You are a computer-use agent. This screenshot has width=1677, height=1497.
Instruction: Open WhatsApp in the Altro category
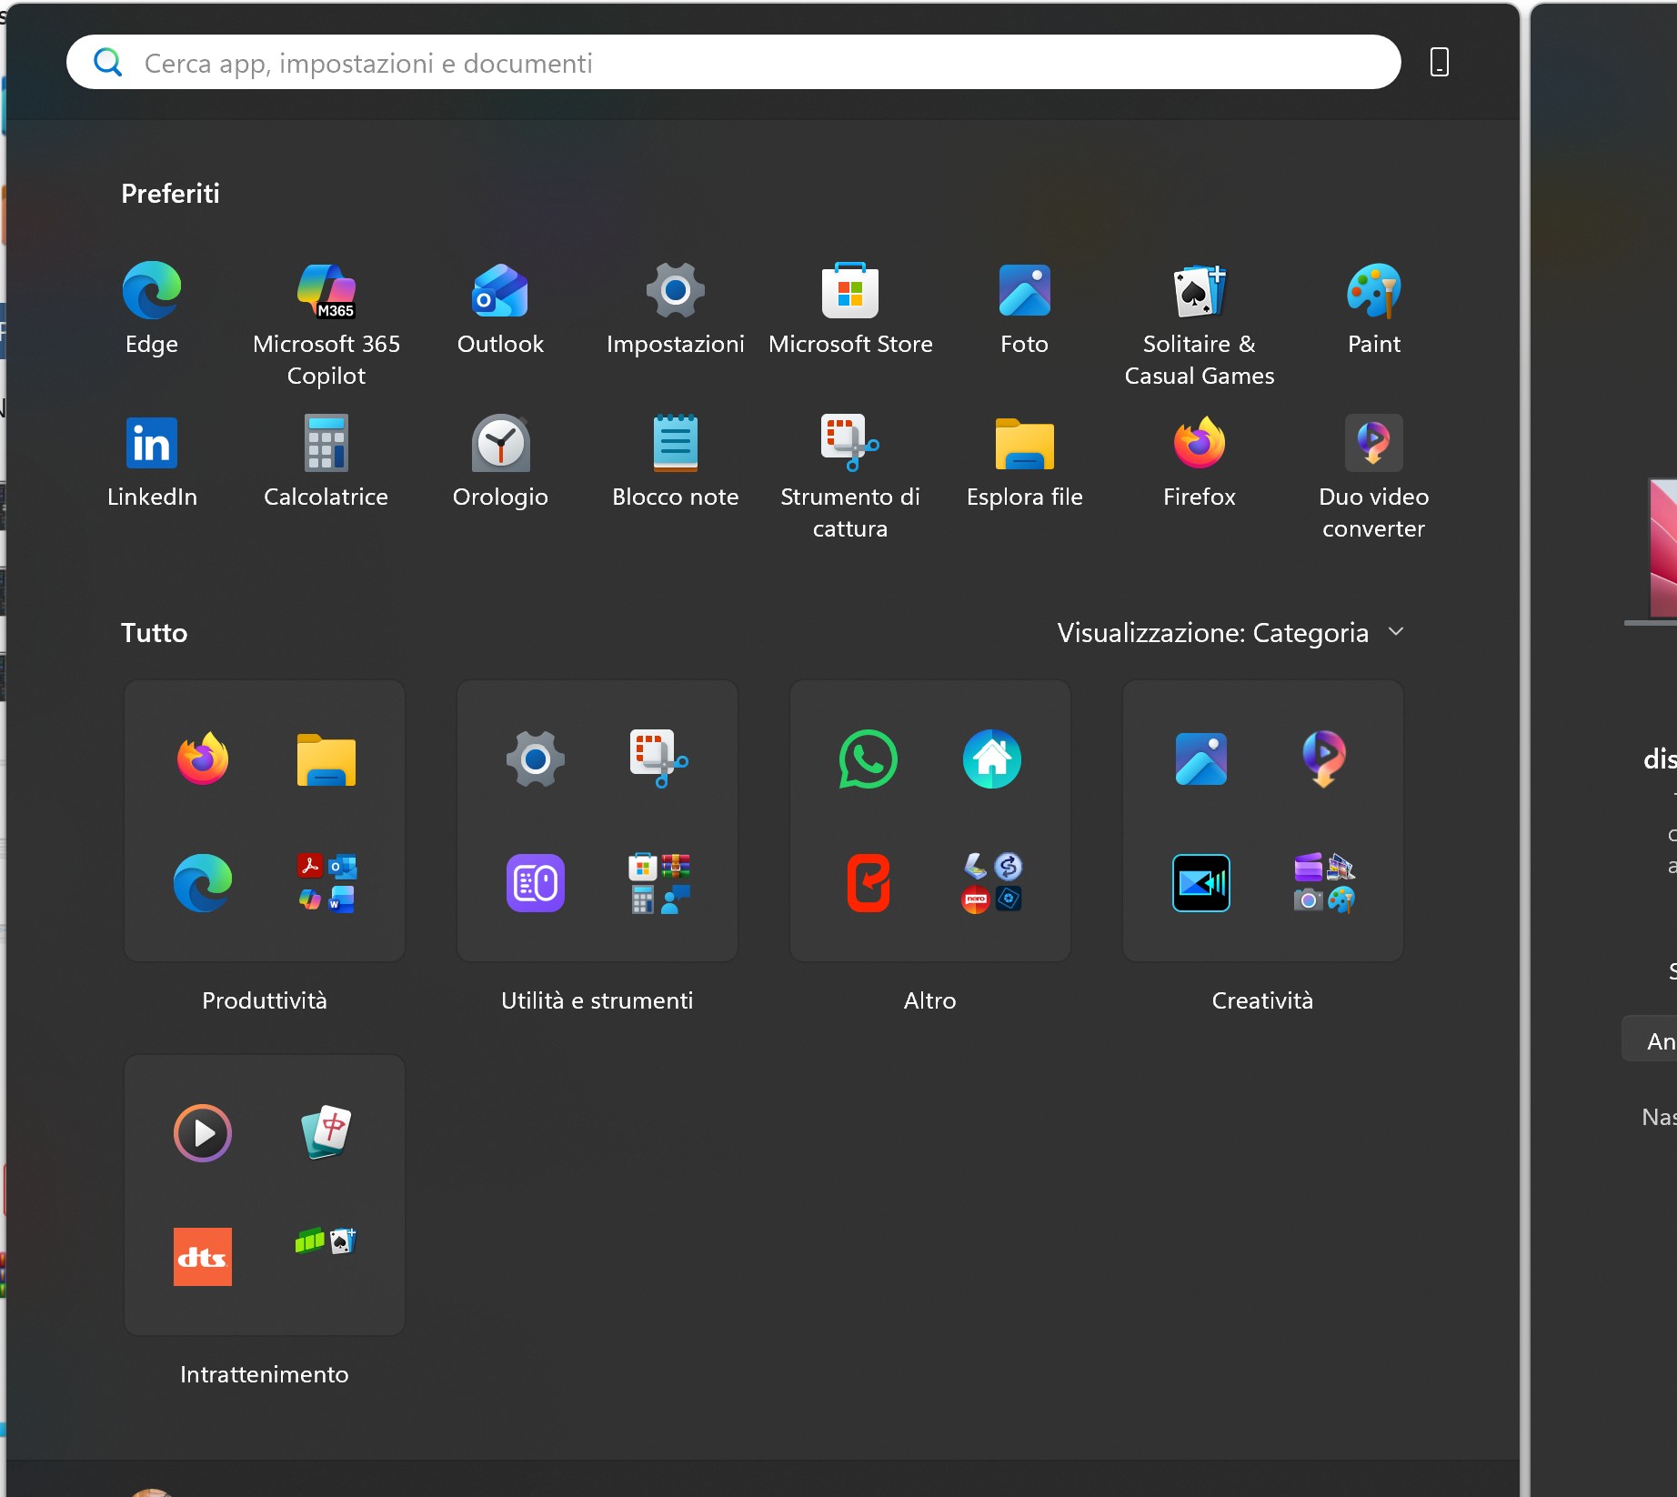tap(869, 759)
